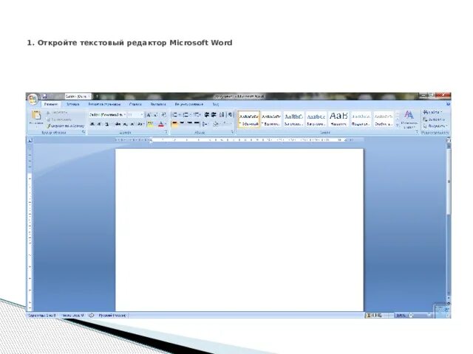Click the Borders icon in the paragraph group
473x354 pixels.
tap(227, 124)
